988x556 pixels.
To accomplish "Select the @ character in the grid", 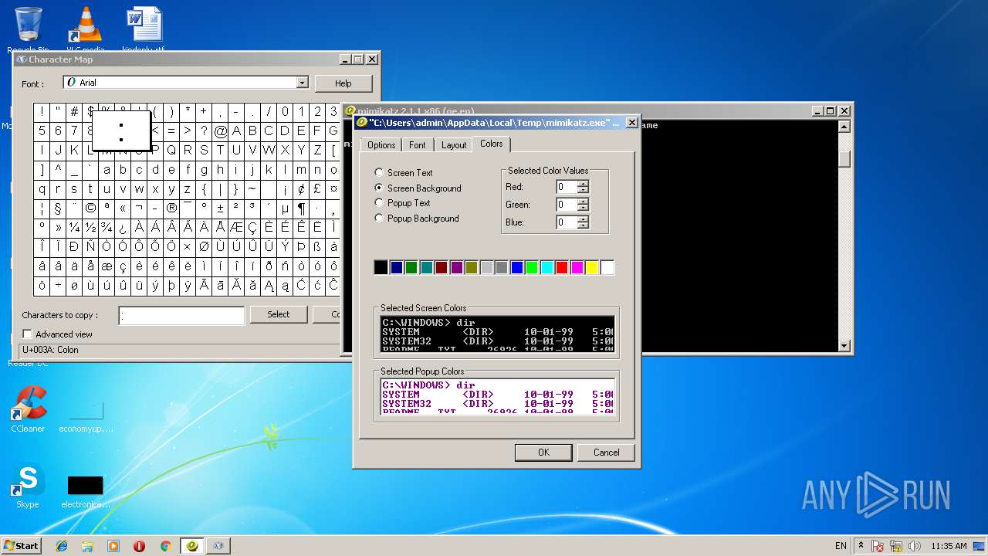I will (220, 131).
